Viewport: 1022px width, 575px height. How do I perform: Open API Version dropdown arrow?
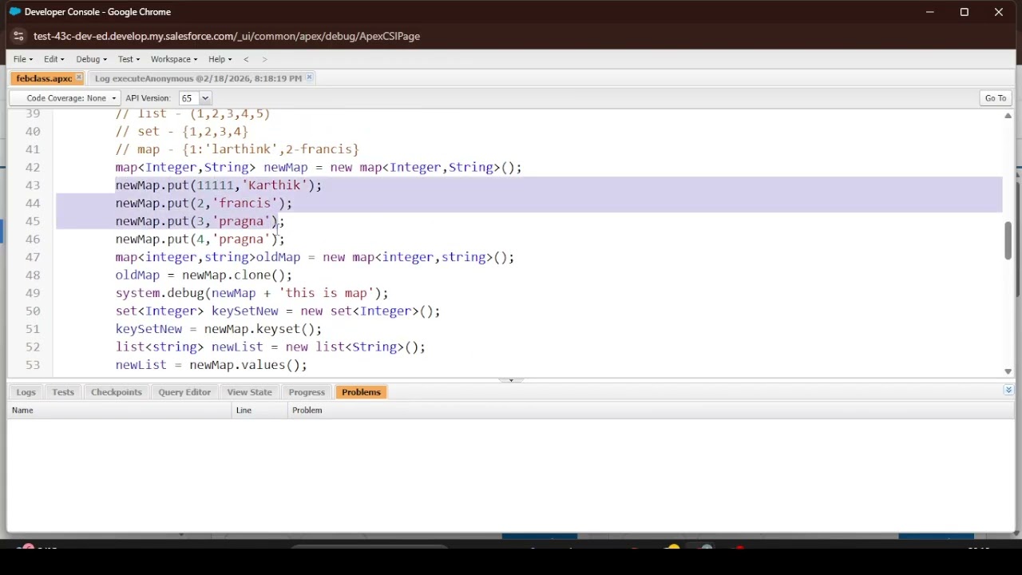[204, 98]
